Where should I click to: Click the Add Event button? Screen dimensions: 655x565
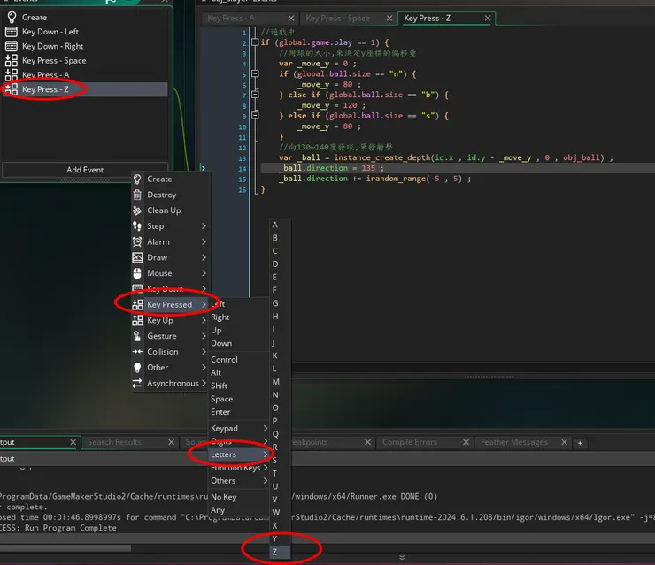85,170
